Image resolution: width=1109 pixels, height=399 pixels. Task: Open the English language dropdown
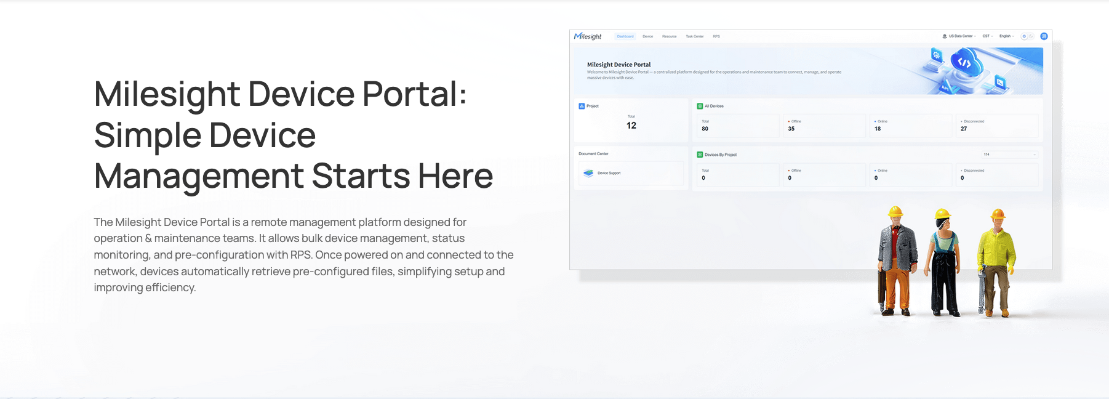tap(1006, 36)
